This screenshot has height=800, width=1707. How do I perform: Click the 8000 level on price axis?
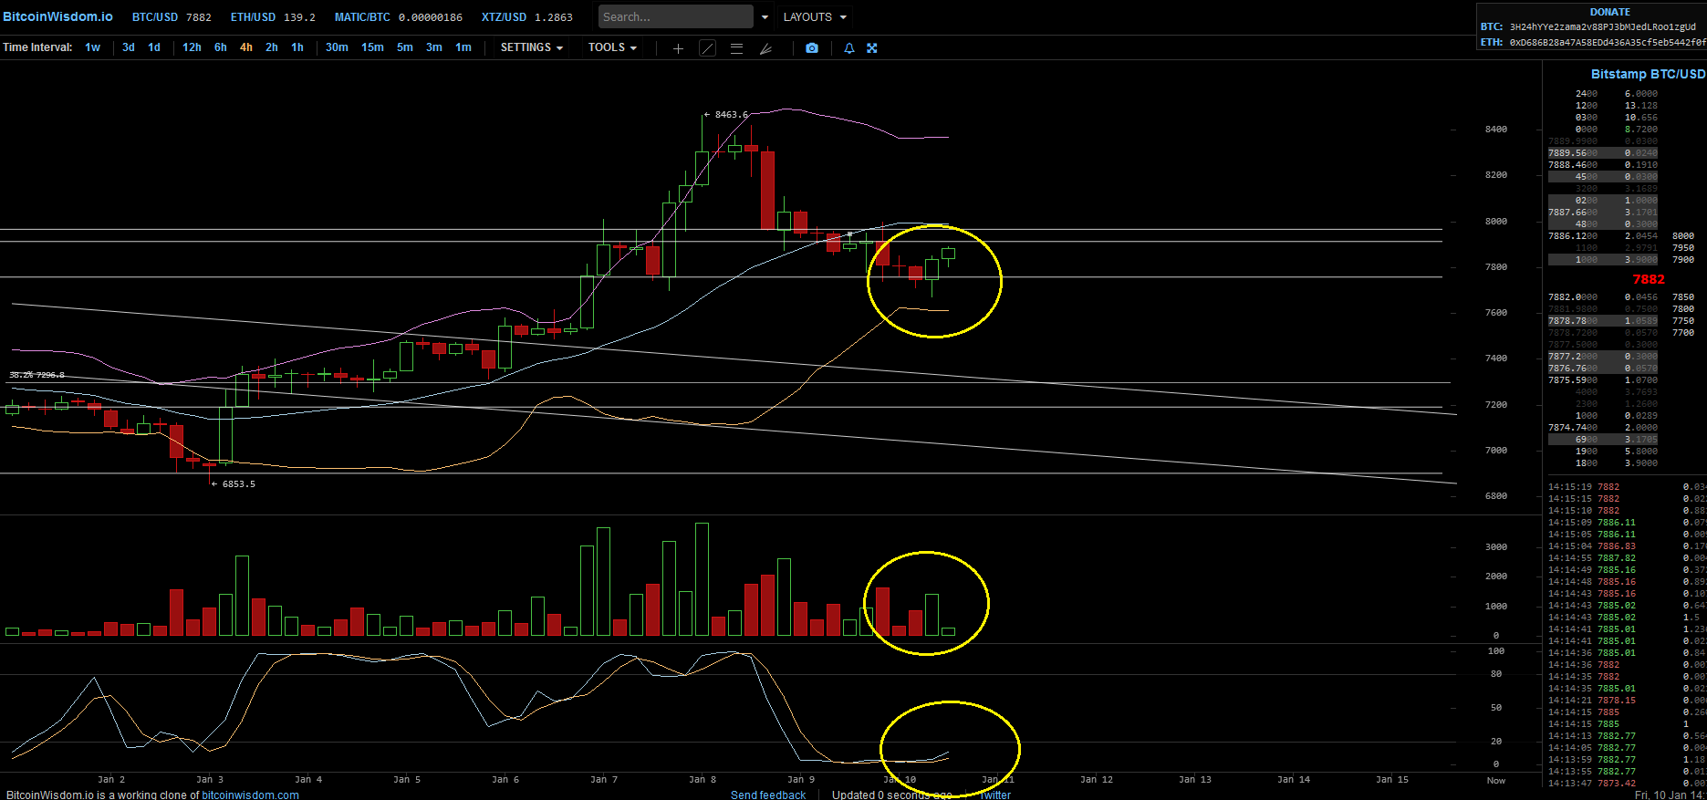click(1496, 222)
